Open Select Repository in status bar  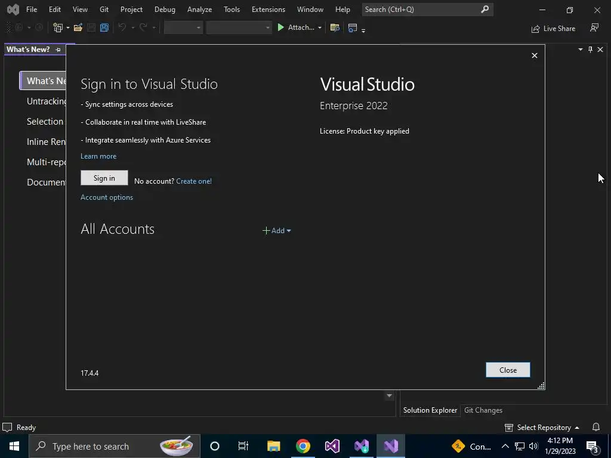click(542, 427)
